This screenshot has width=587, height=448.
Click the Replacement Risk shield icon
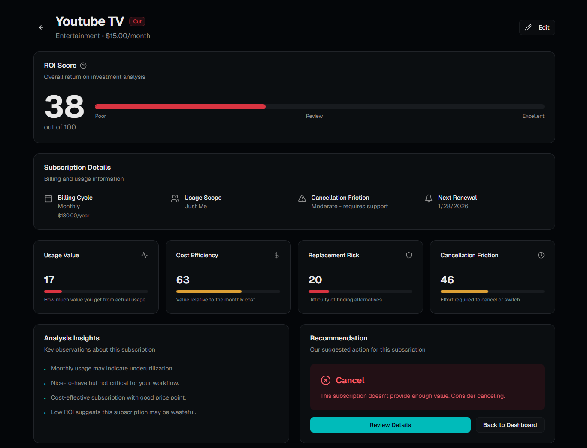(409, 255)
